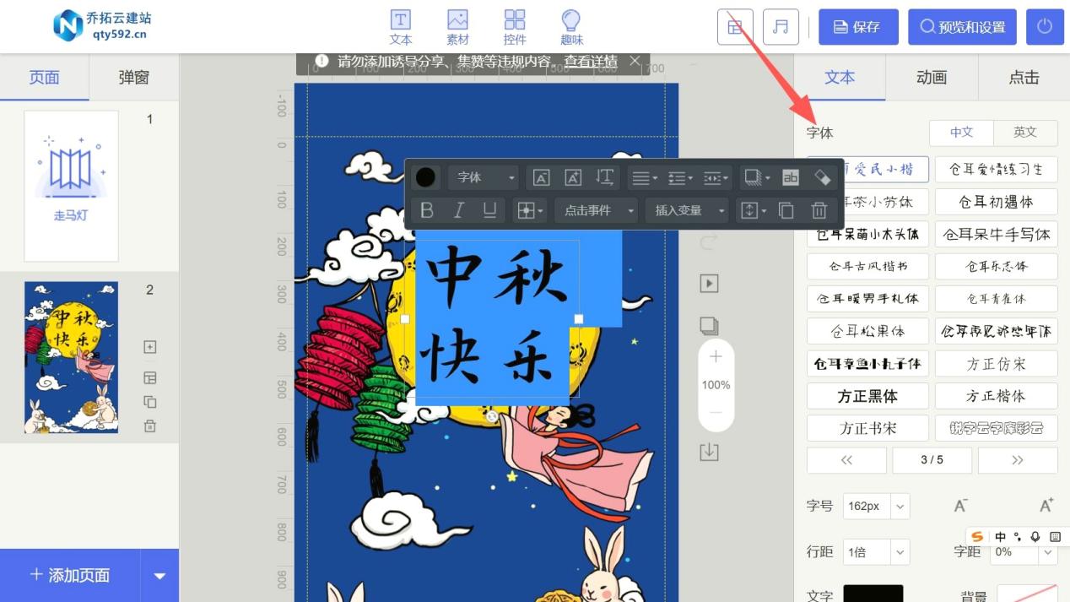Toggle underline formatting
This screenshot has height=602, width=1070.
click(x=489, y=210)
